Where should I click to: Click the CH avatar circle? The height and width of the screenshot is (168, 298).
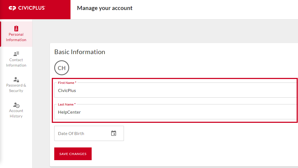[x=62, y=68]
